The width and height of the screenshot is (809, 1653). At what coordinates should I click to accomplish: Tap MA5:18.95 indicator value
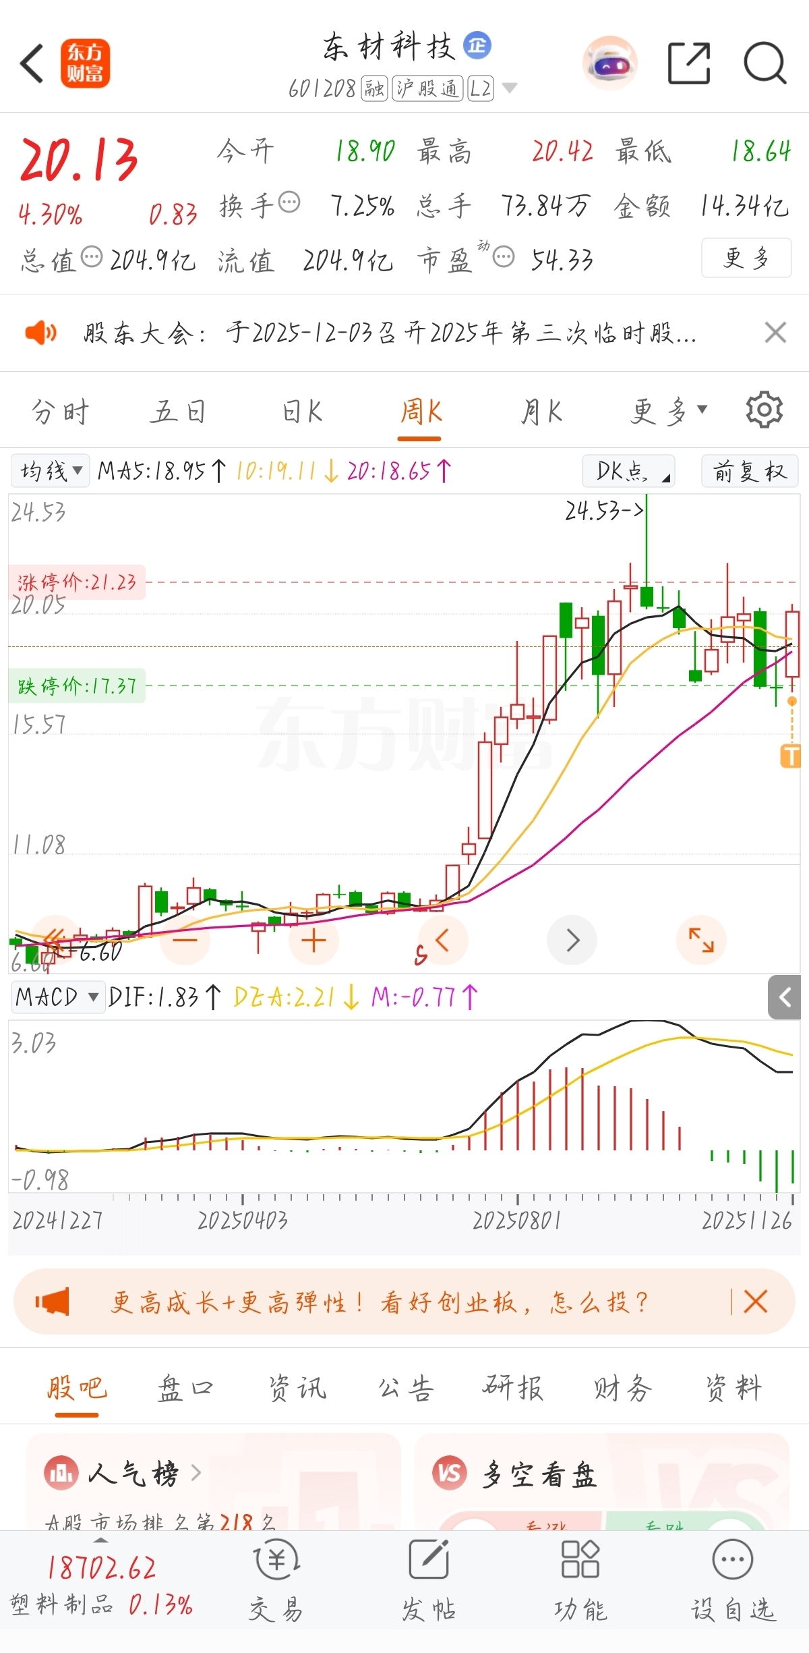point(161,470)
